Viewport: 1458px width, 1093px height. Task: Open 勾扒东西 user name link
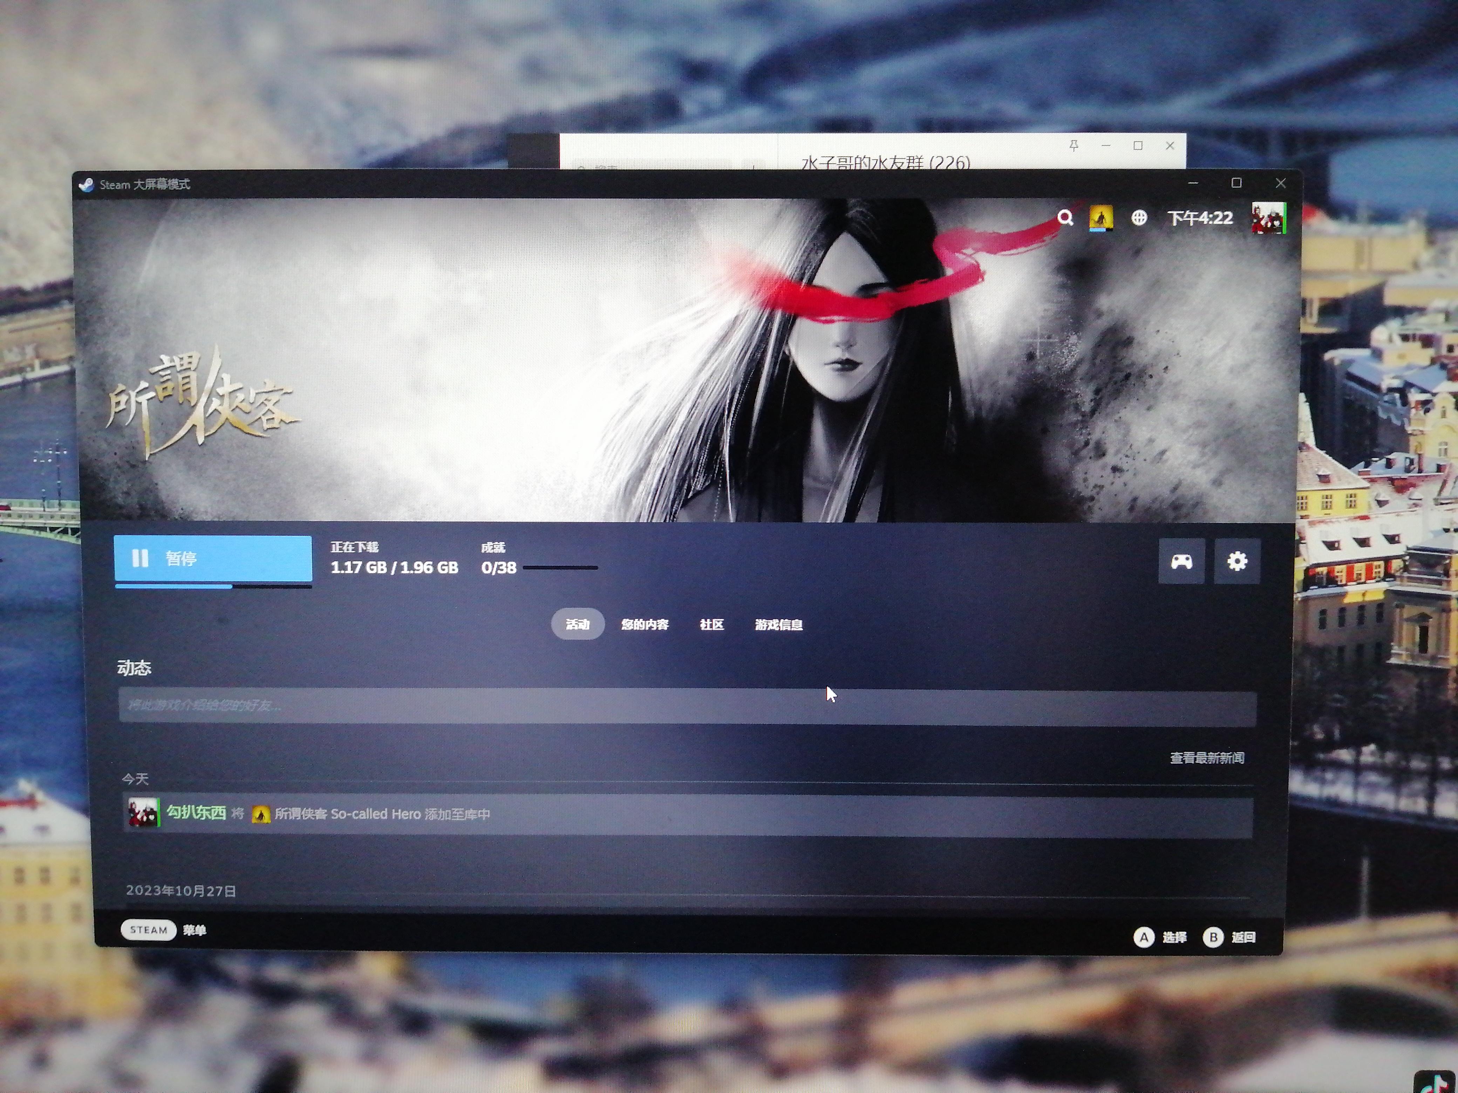click(196, 812)
